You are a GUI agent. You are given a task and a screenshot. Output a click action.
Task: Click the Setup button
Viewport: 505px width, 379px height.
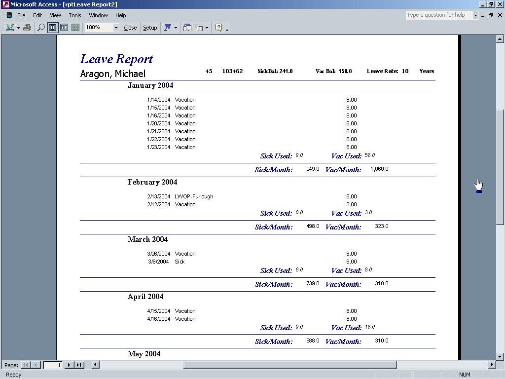[x=150, y=28]
